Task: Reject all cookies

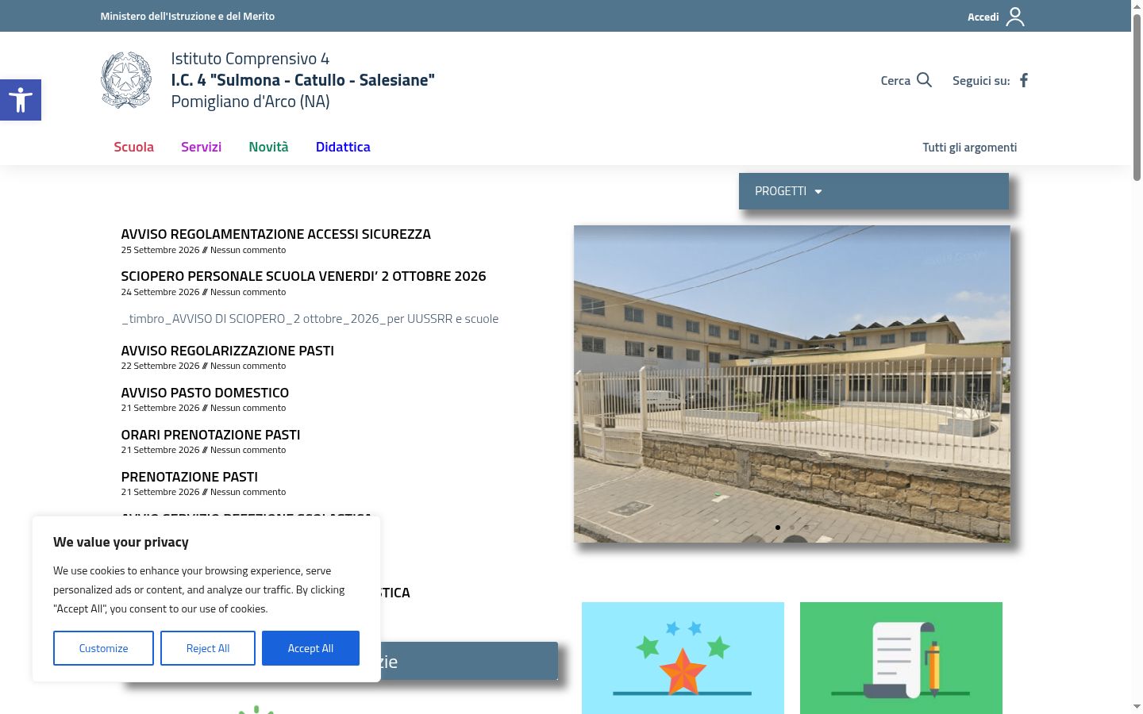Action: coord(208,648)
